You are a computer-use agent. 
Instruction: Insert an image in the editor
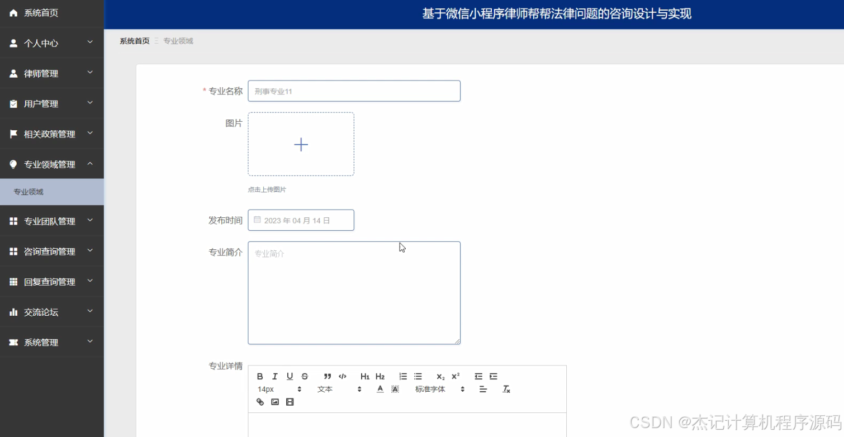(275, 402)
